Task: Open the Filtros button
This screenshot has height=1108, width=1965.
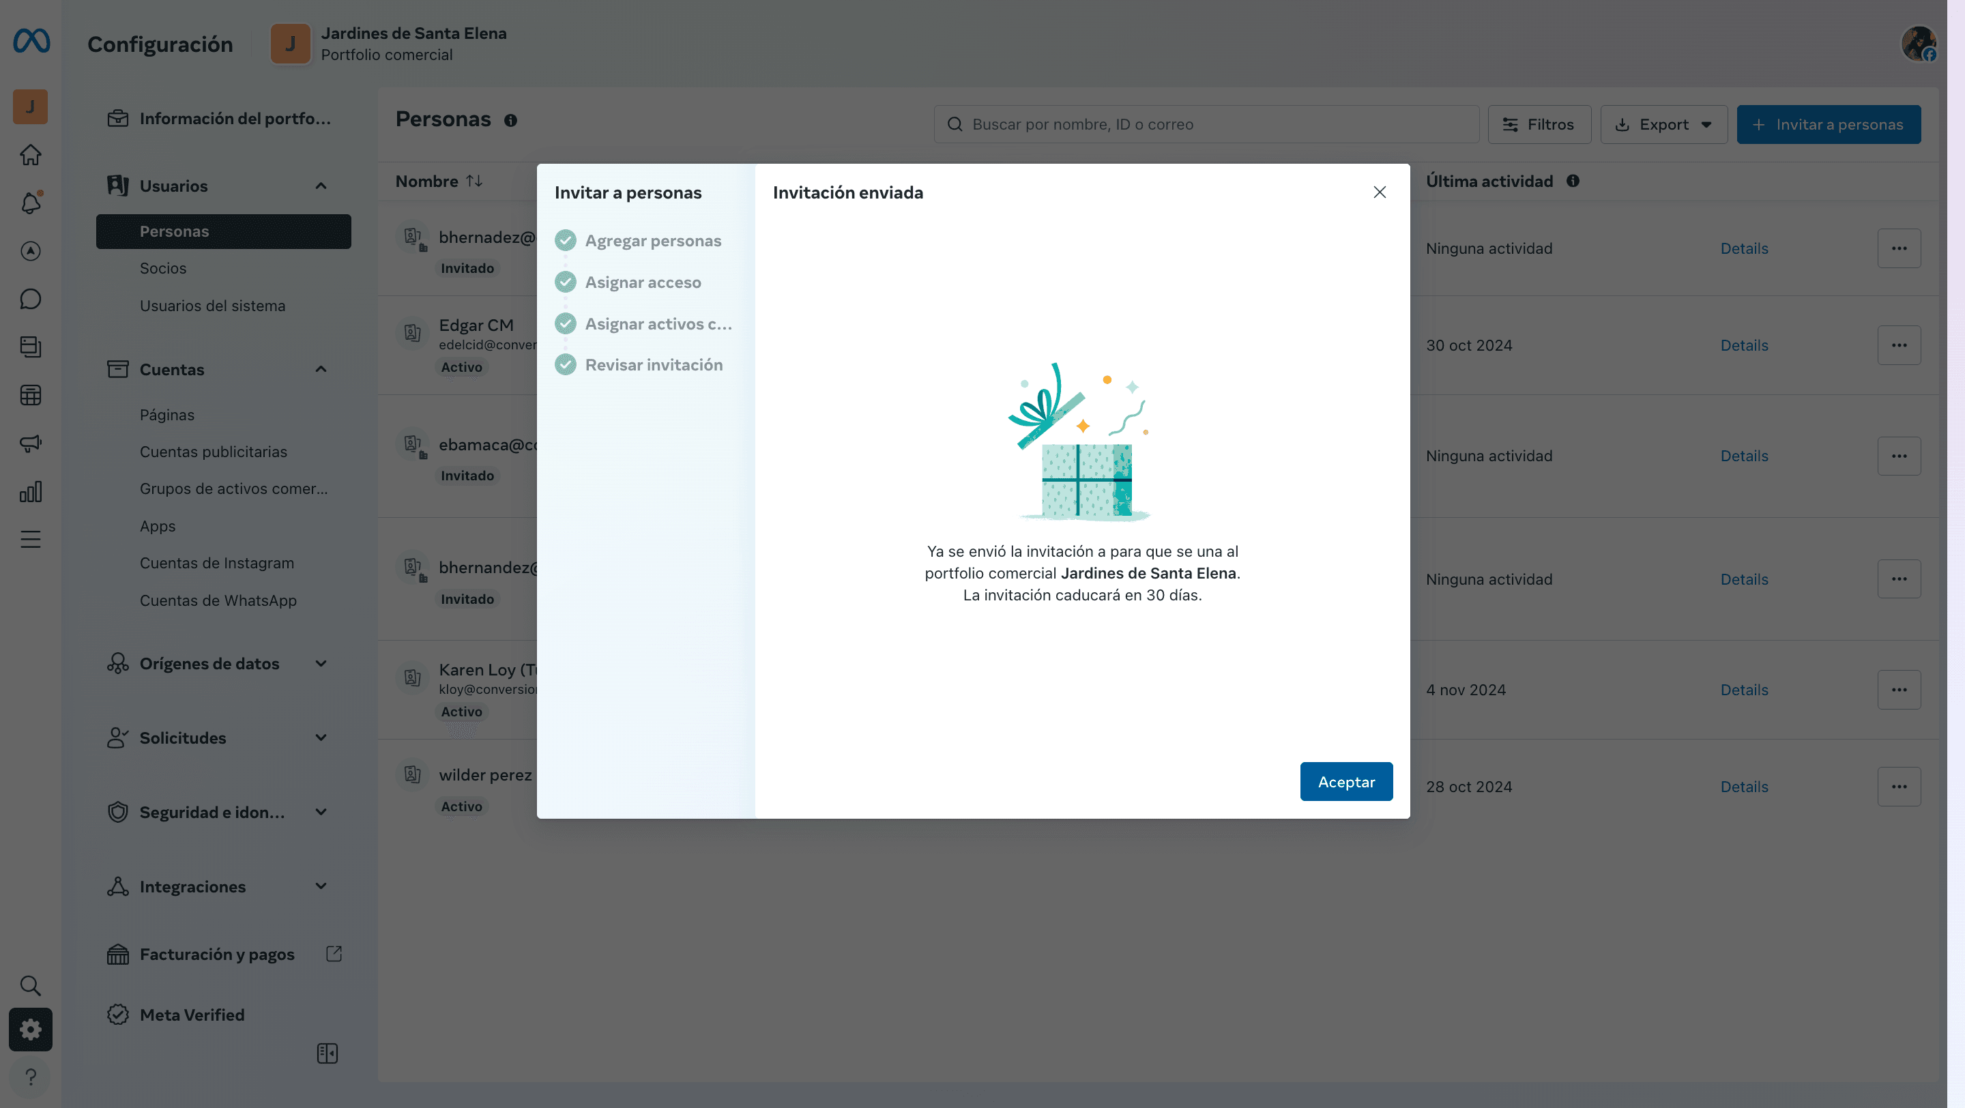Action: pos(1539,124)
